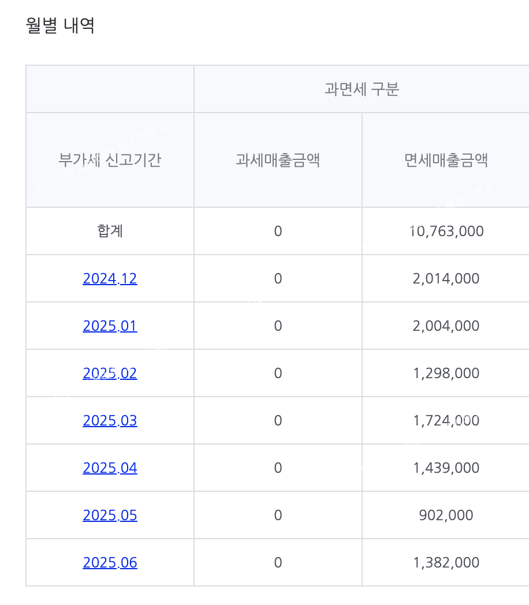This screenshot has width=529, height=605.
Task: Open the 2025.06 period link
Action: point(110,563)
